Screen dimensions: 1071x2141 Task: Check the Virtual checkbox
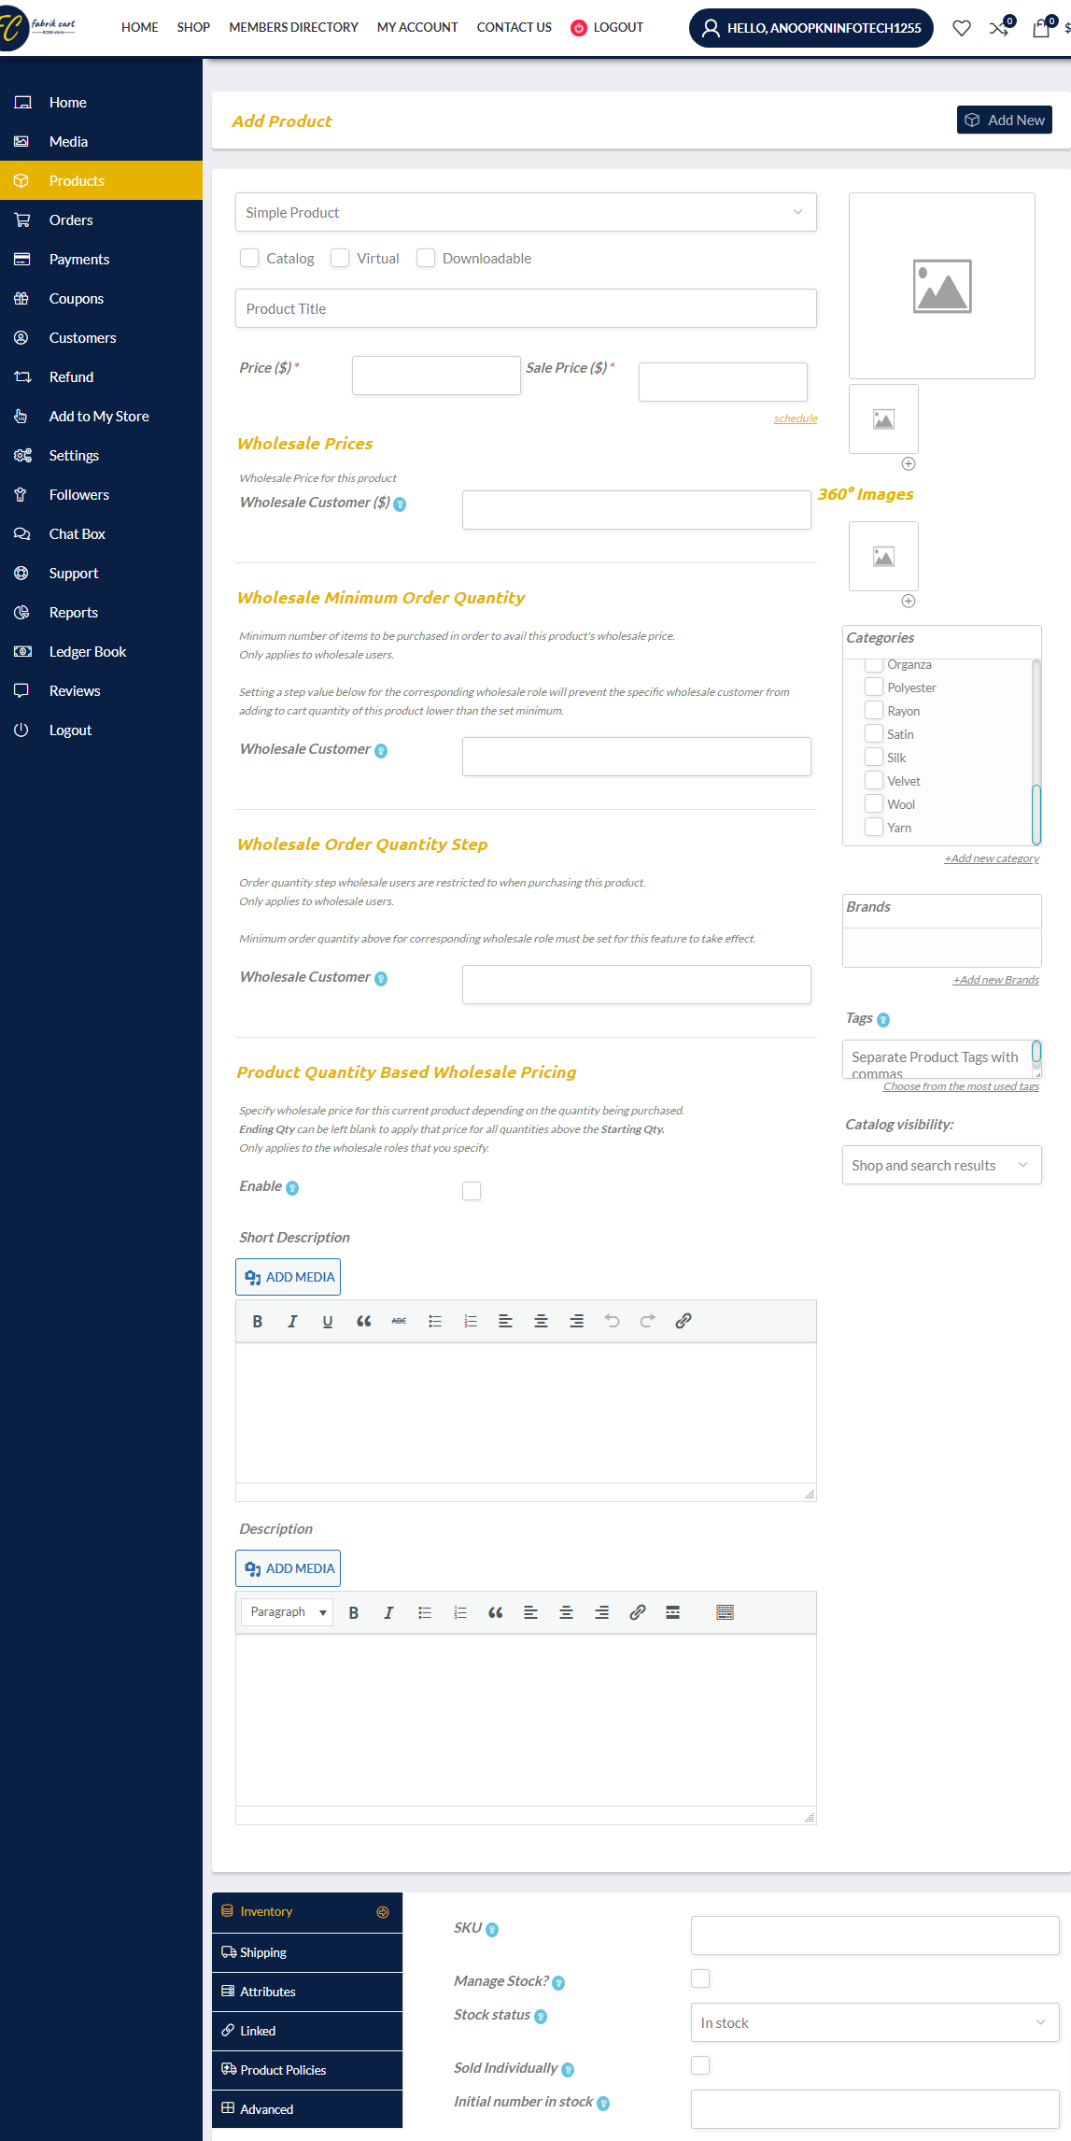point(340,258)
